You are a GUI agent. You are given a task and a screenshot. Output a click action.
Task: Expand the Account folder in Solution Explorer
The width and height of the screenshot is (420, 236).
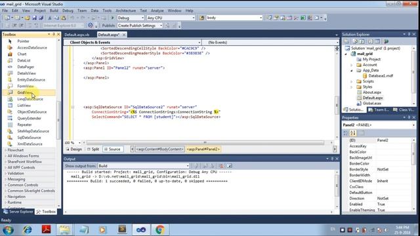(352, 65)
